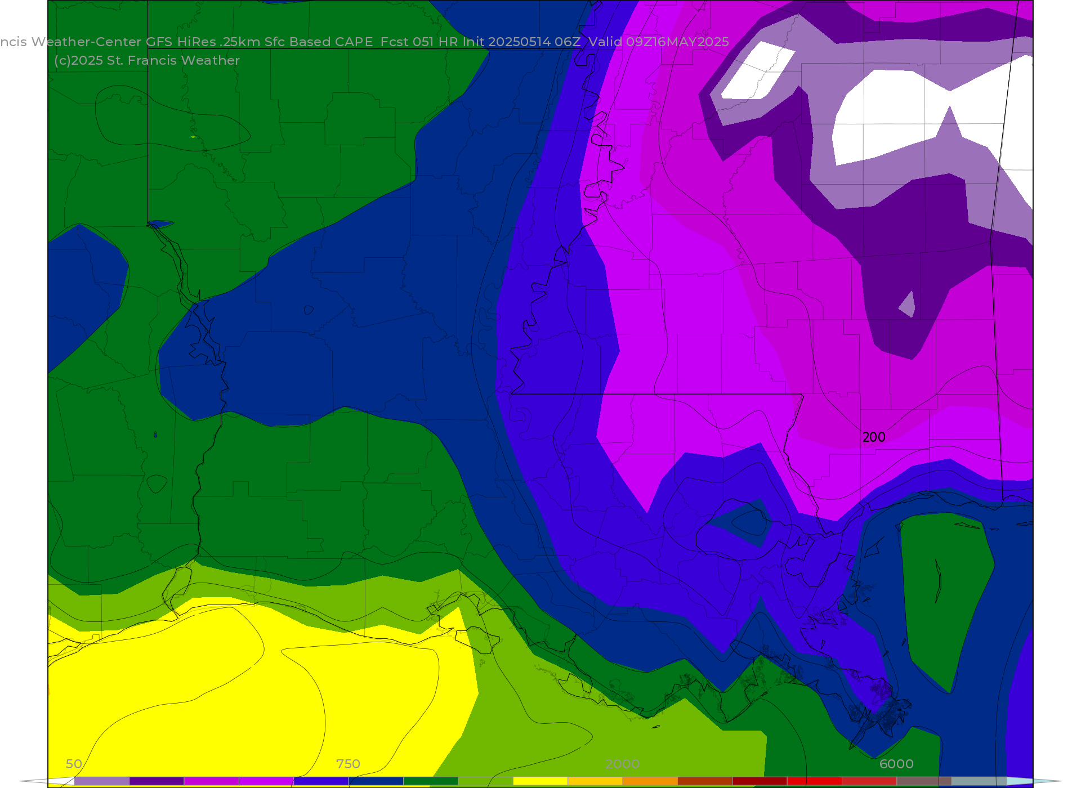Select the dark green legend swatch

431,781
